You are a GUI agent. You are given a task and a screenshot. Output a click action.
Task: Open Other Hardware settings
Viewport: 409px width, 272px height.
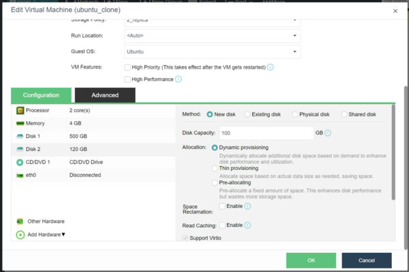(46, 222)
